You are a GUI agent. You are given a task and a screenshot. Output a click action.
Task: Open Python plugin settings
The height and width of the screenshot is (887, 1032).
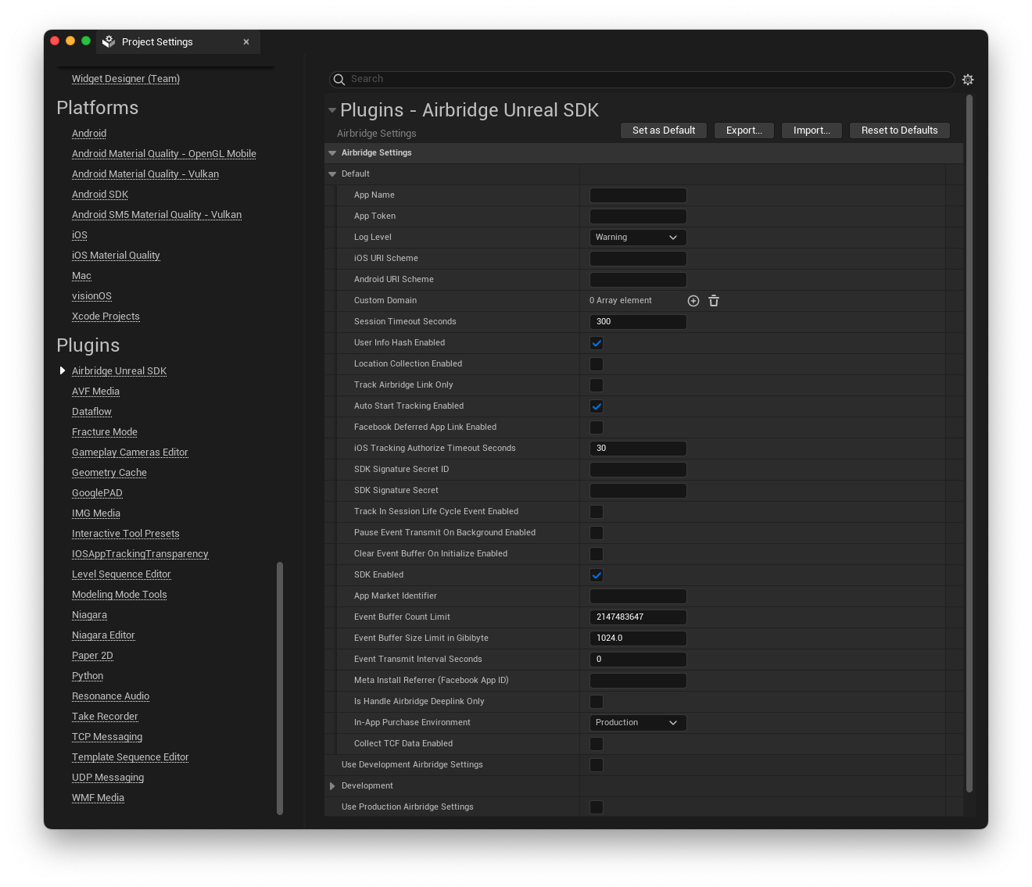(88, 676)
